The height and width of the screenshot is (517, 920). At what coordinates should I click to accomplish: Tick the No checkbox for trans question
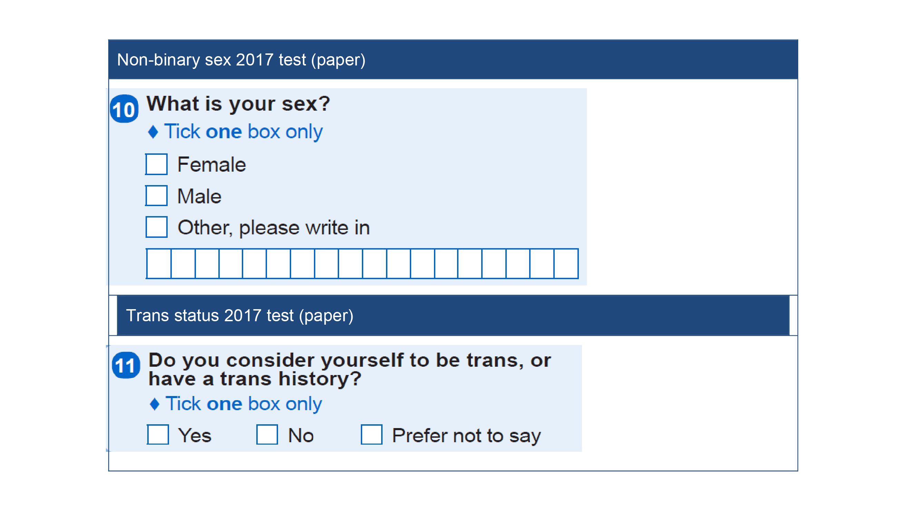(x=267, y=435)
